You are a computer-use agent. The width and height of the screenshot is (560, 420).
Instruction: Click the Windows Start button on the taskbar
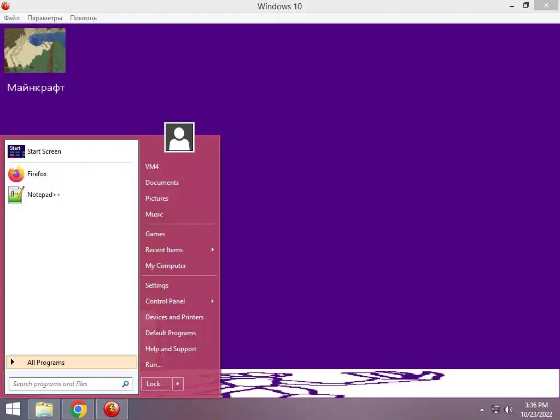pos(13,409)
